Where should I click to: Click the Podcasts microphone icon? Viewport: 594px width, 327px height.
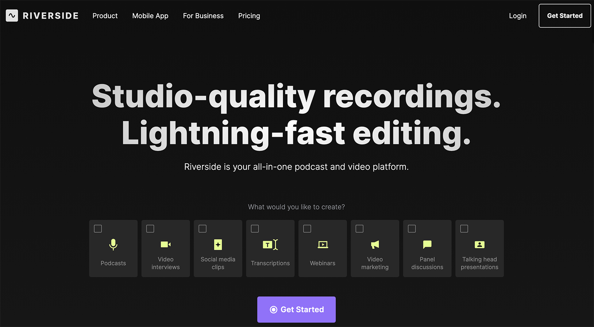[x=113, y=245]
